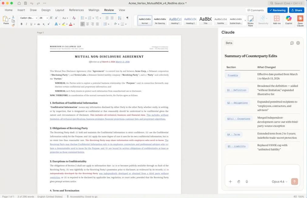
Task: Increase font size with the larger A icon
Action: point(51,18)
